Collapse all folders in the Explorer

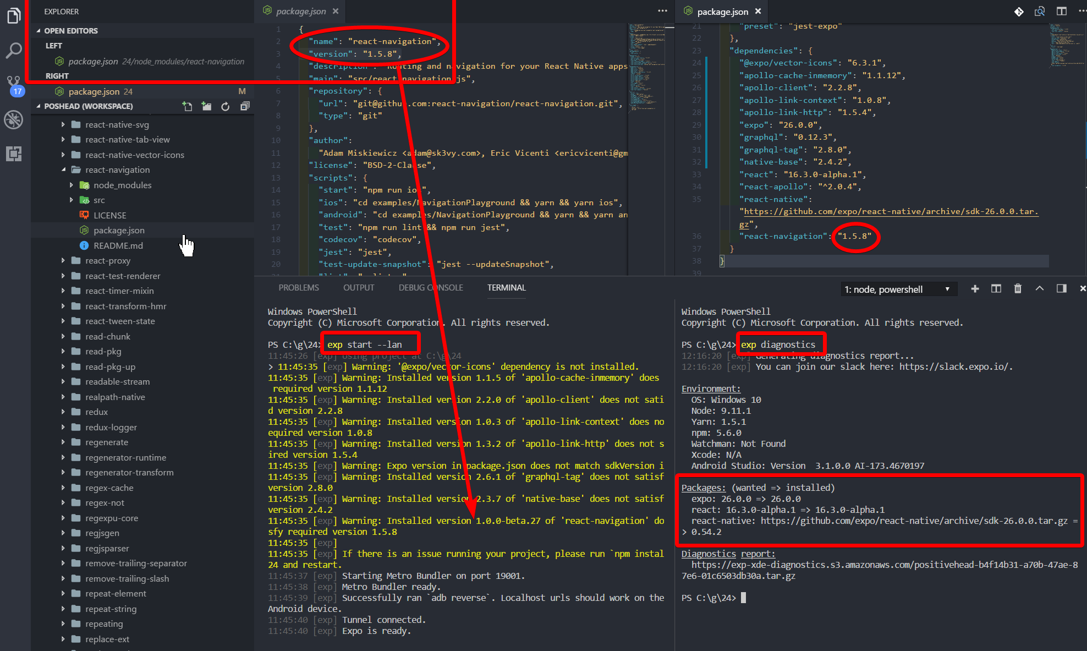245,106
